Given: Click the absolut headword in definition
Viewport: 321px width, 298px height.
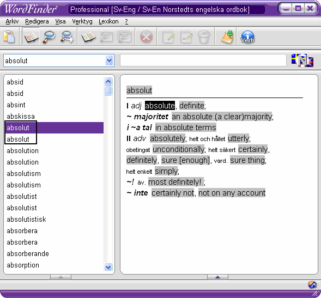Looking at the screenshot, I should tap(139, 90).
